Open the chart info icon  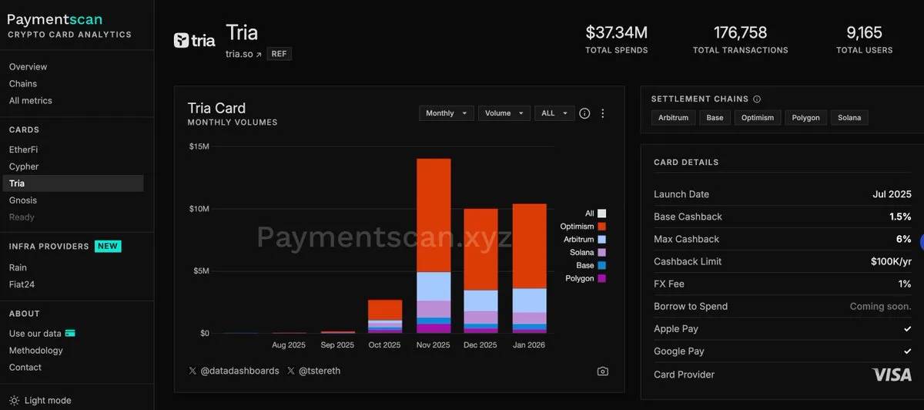click(584, 113)
